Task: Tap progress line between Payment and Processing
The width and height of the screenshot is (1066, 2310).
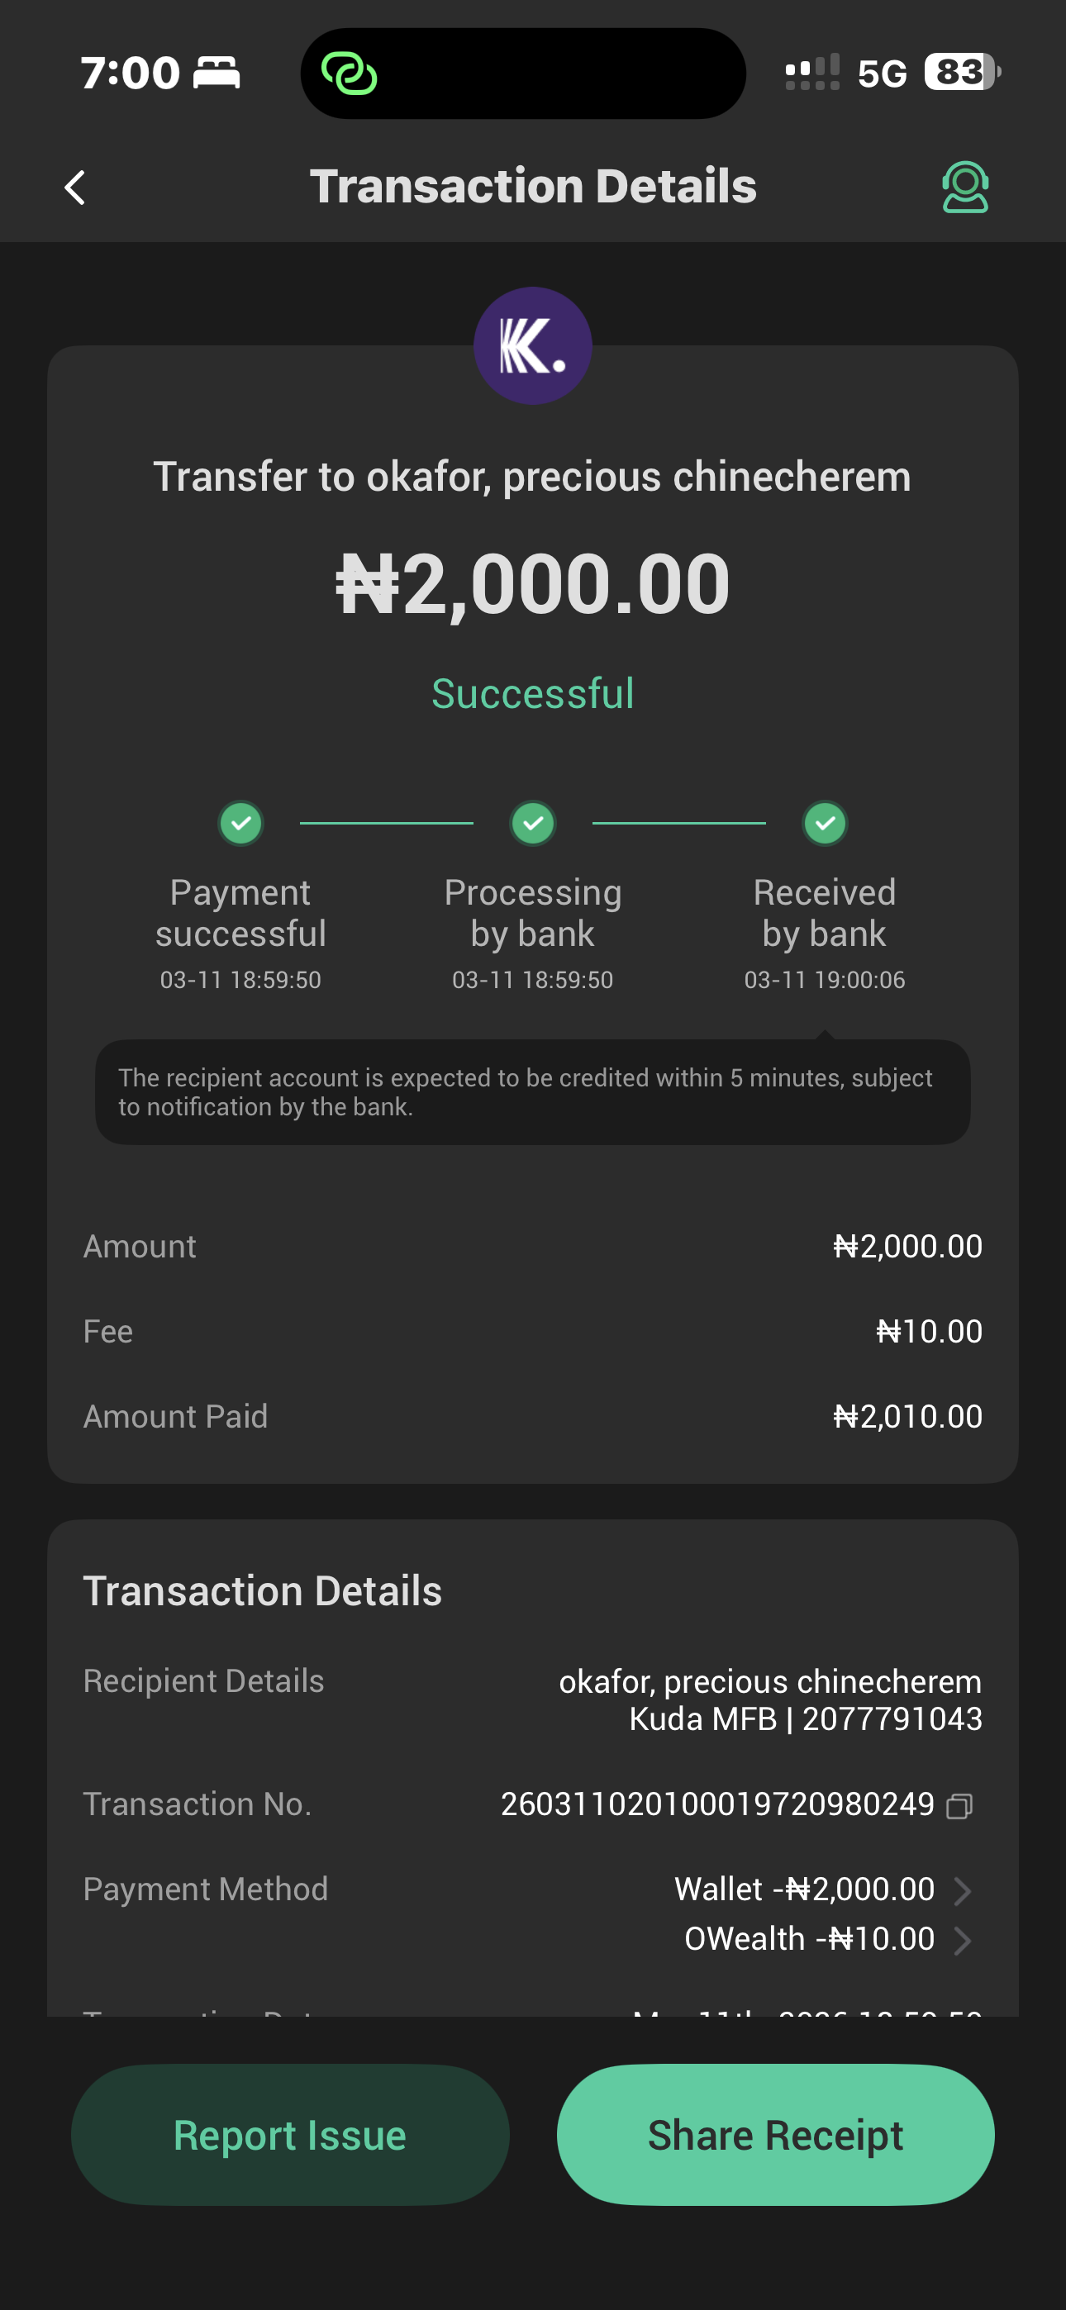Action: pyautogui.click(x=386, y=822)
